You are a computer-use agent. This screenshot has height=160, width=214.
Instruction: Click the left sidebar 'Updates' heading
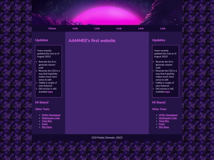[x=42, y=40]
